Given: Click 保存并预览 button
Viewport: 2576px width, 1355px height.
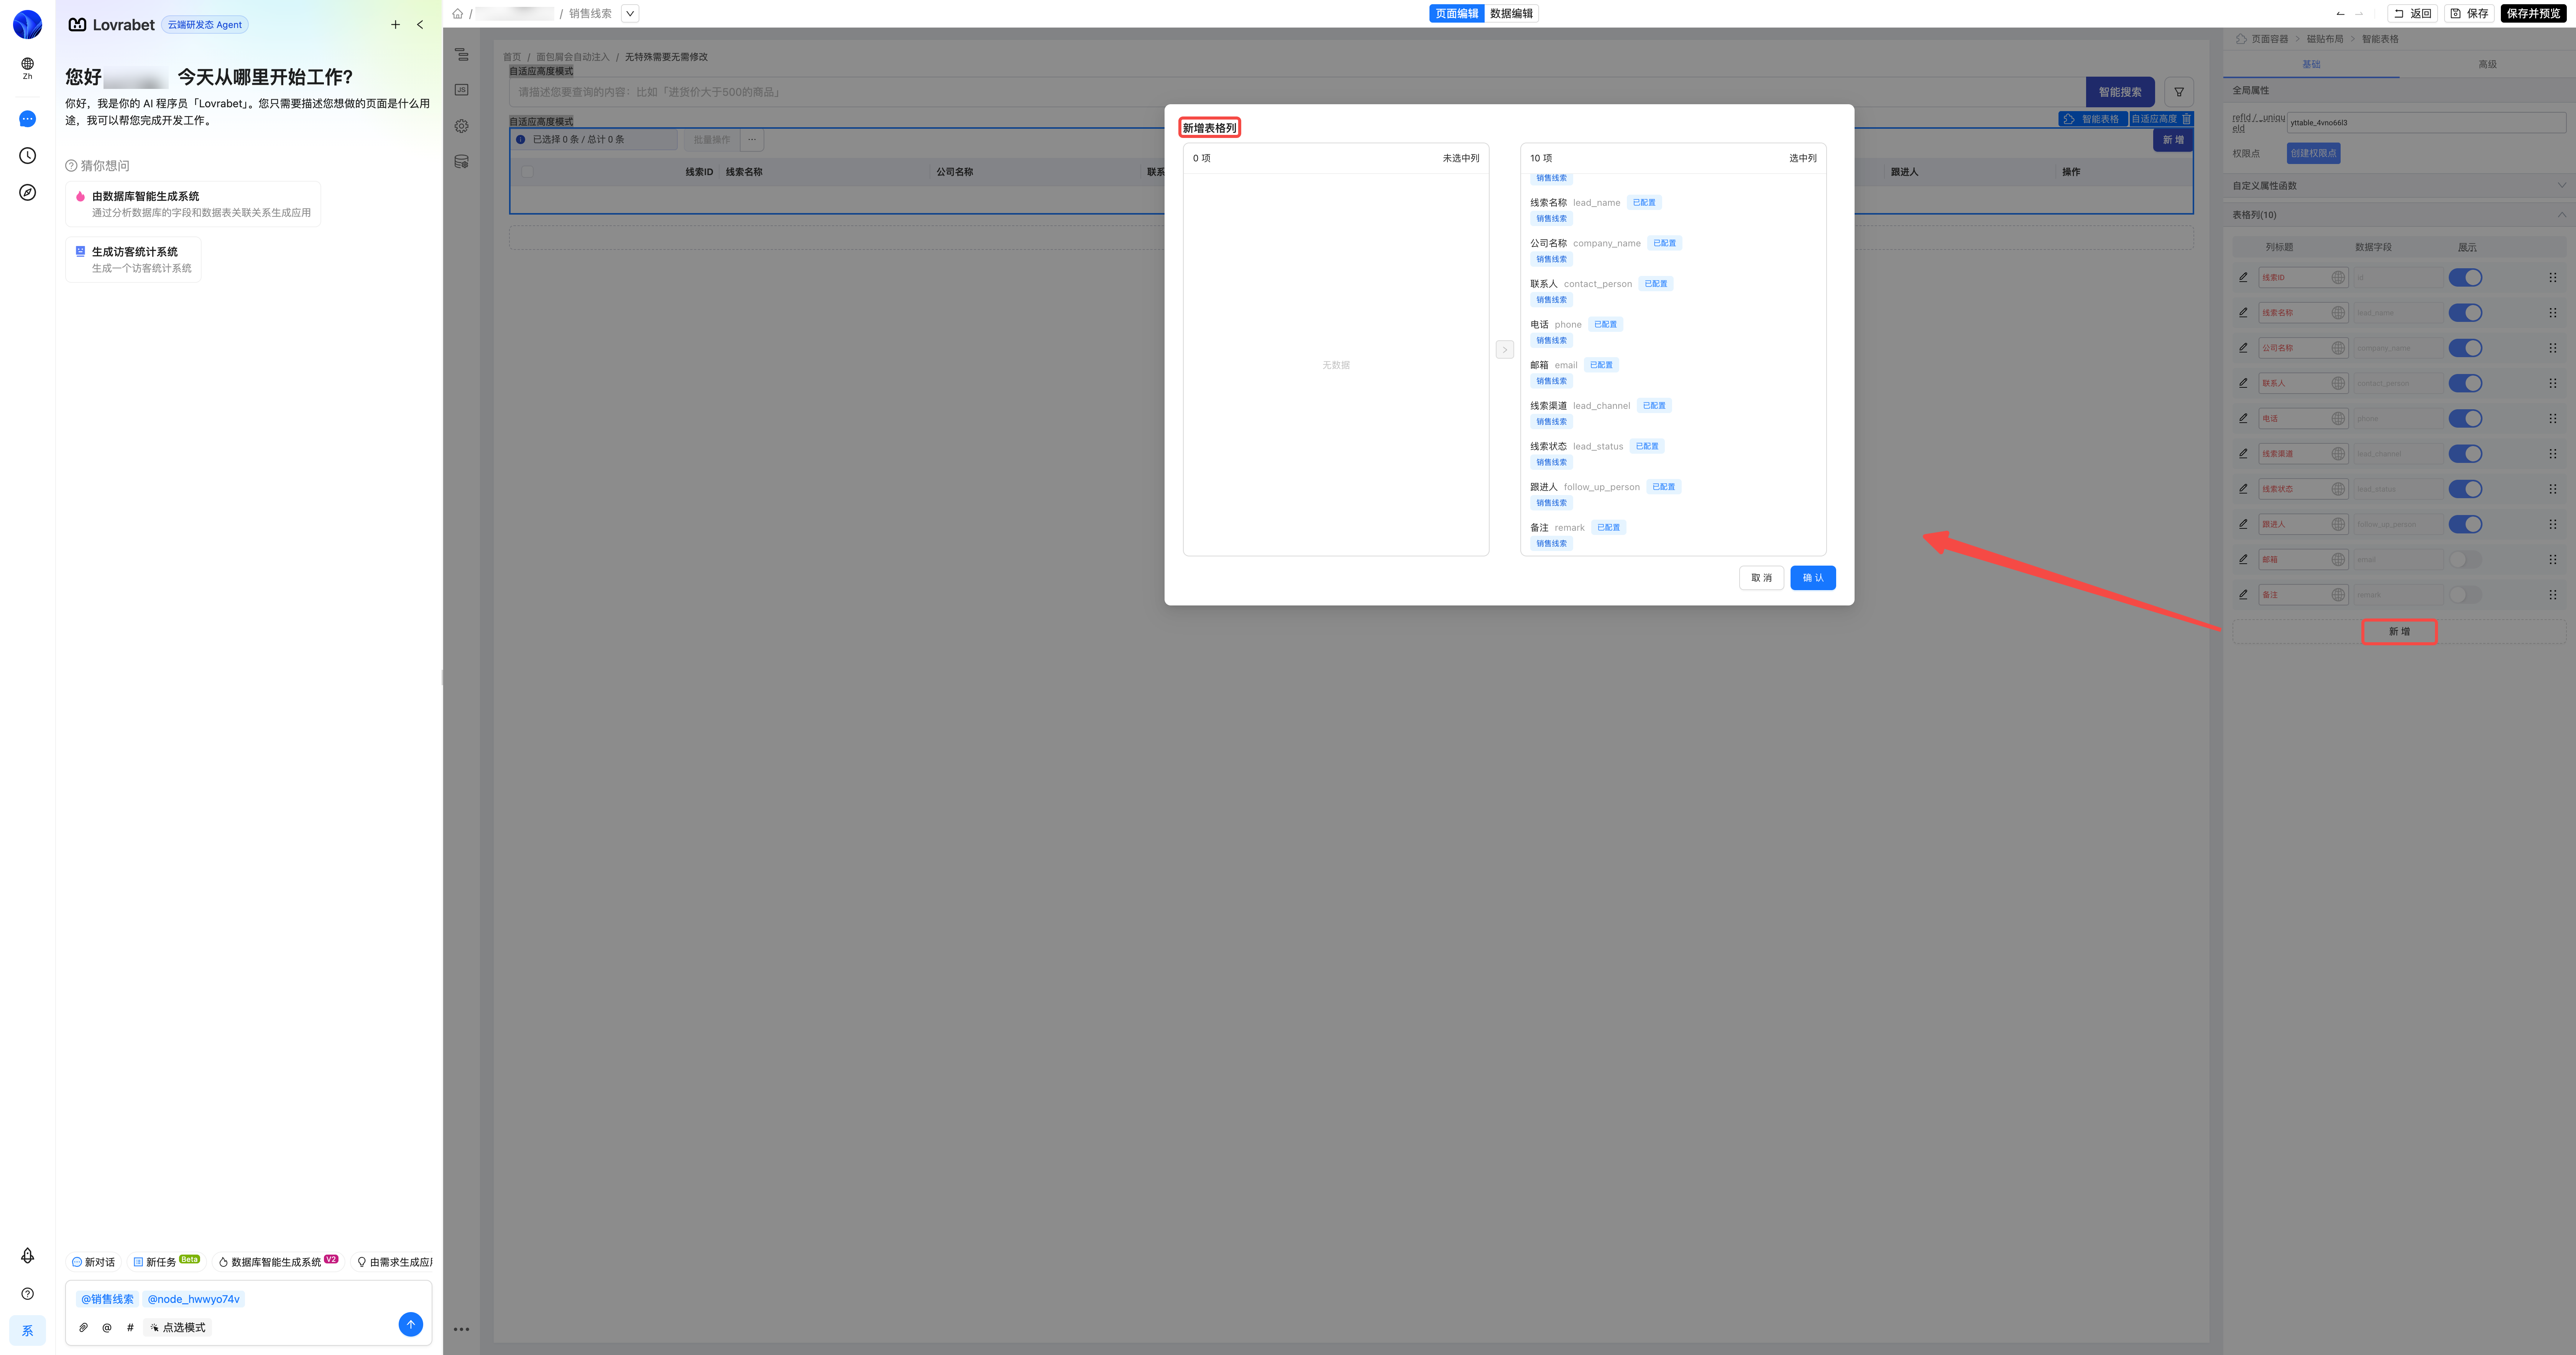Looking at the screenshot, I should pos(2533,14).
